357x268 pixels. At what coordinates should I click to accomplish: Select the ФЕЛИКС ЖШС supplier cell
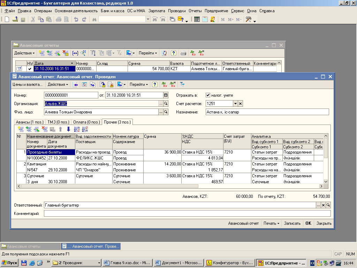coord(93,158)
